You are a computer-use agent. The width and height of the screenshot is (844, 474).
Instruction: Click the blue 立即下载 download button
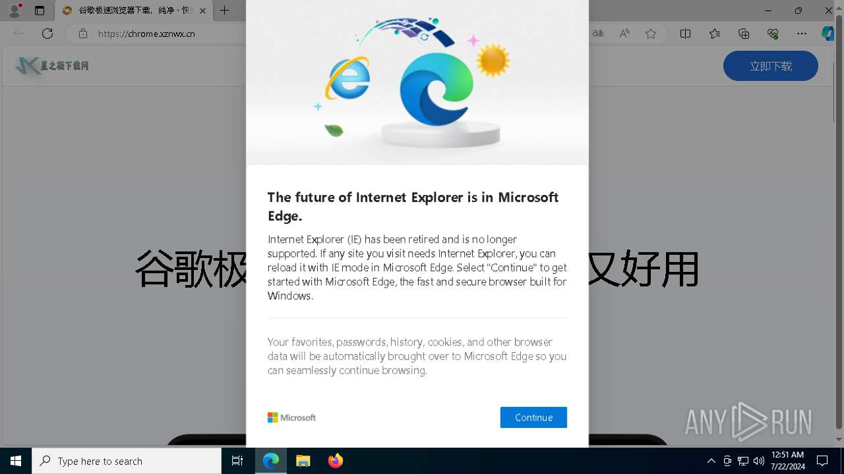click(771, 66)
